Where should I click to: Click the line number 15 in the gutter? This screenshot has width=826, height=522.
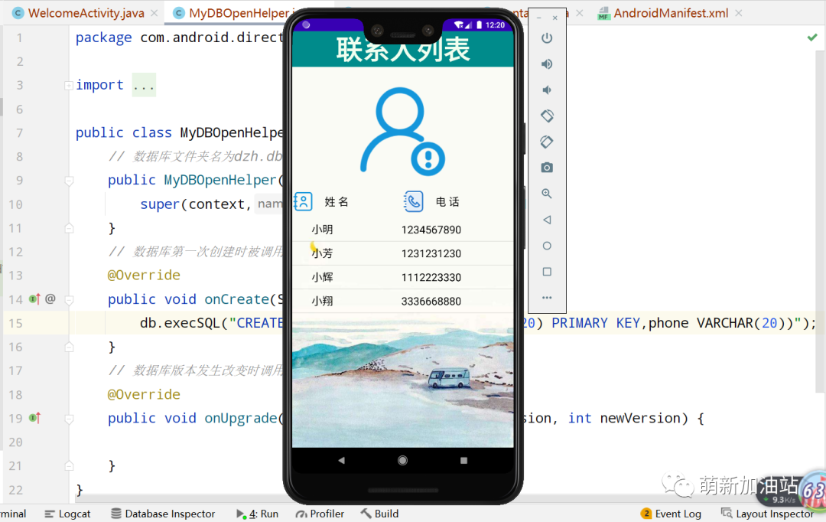[x=16, y=323]
